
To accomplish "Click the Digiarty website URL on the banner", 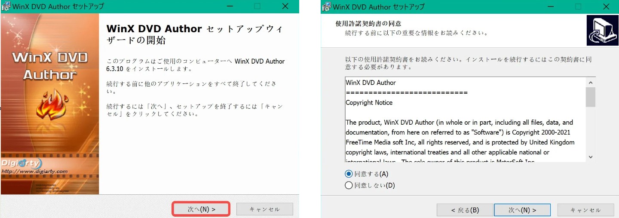I will 34,171.
